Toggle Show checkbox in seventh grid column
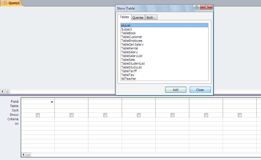 click(x=240, y=115)
